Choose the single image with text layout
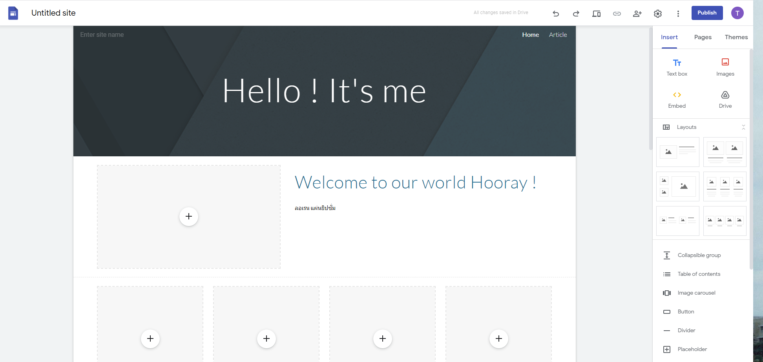 [x=678, y=152]
